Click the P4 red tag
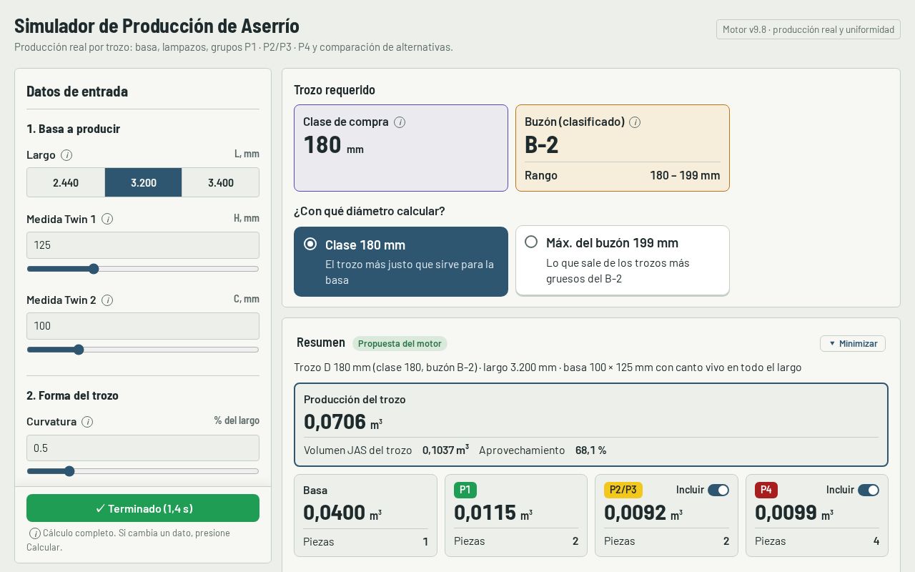This screenshot has height=572, width=915. tap(766, 490)
